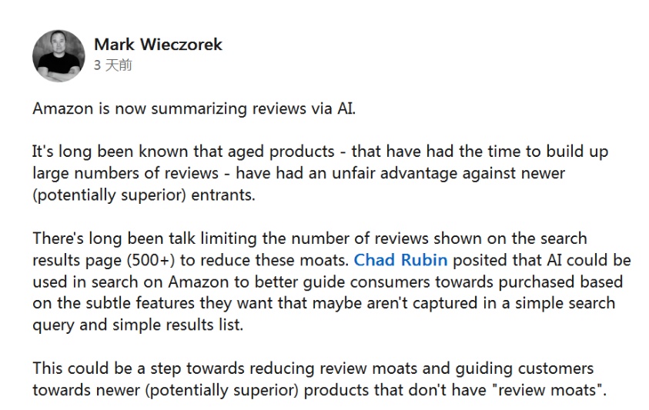
Task: Click the quoted phrase "review moats"
Action: 548,390
